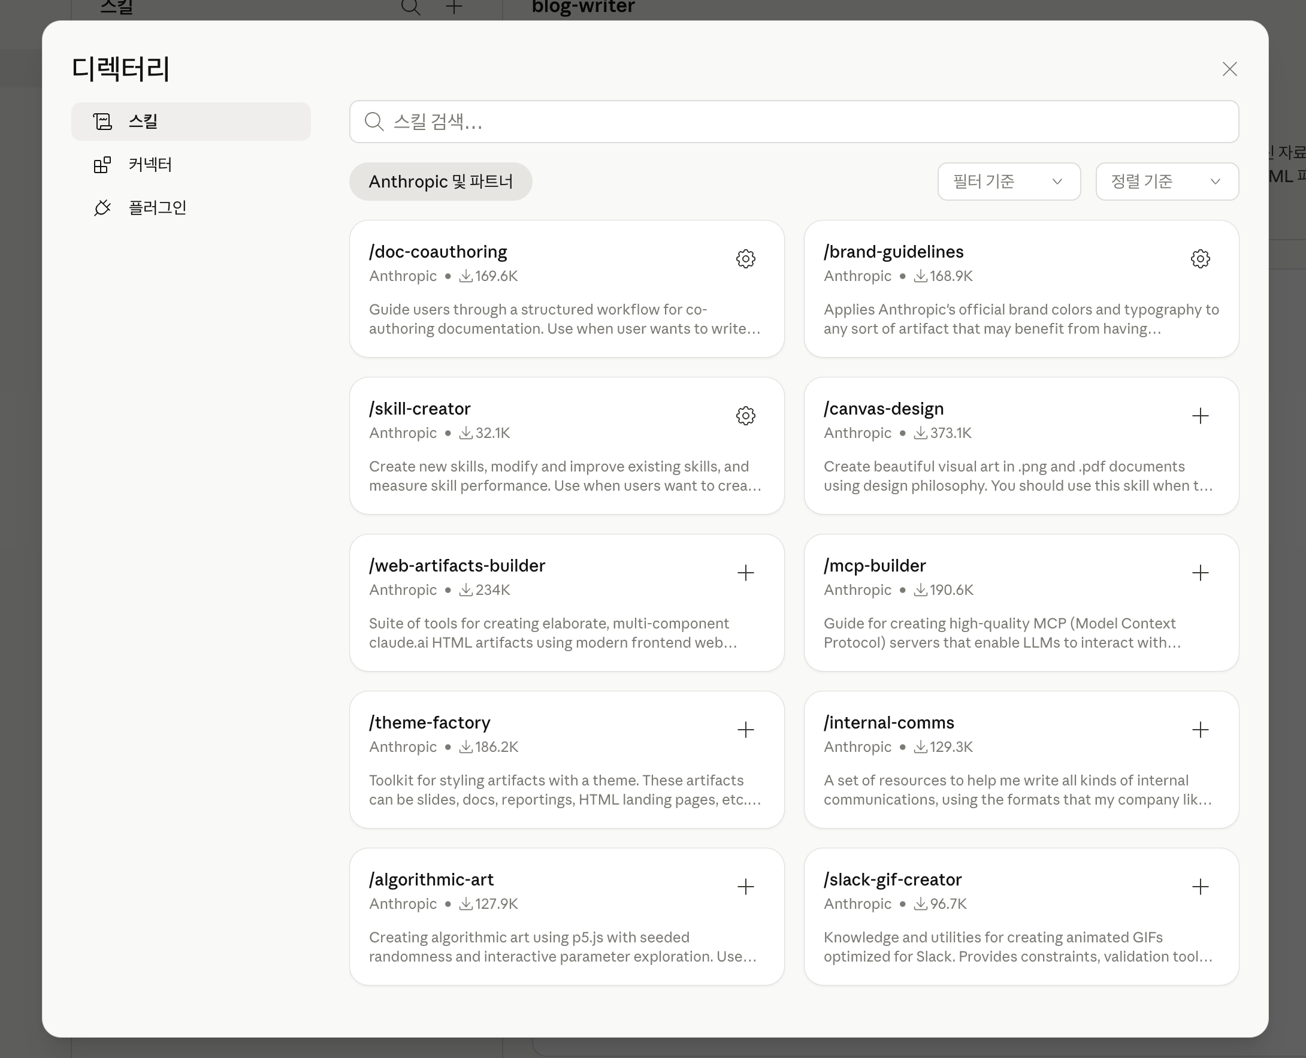Add slack-gif-creator with plus icon
The height and width of the screenshot is (1058, 1306).
tap(1200, 887)
